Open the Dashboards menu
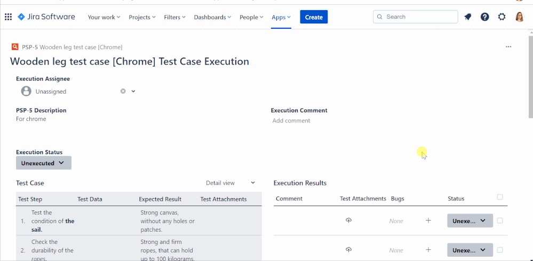 [x=212, y=17]
